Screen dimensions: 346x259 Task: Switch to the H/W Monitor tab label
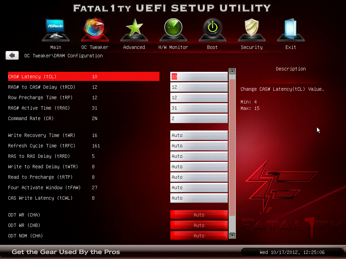(x=173, y=47)
